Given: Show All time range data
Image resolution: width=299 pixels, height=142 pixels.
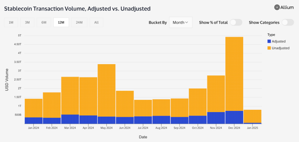Looking at the screenshot, I should [x=96, y=22].
